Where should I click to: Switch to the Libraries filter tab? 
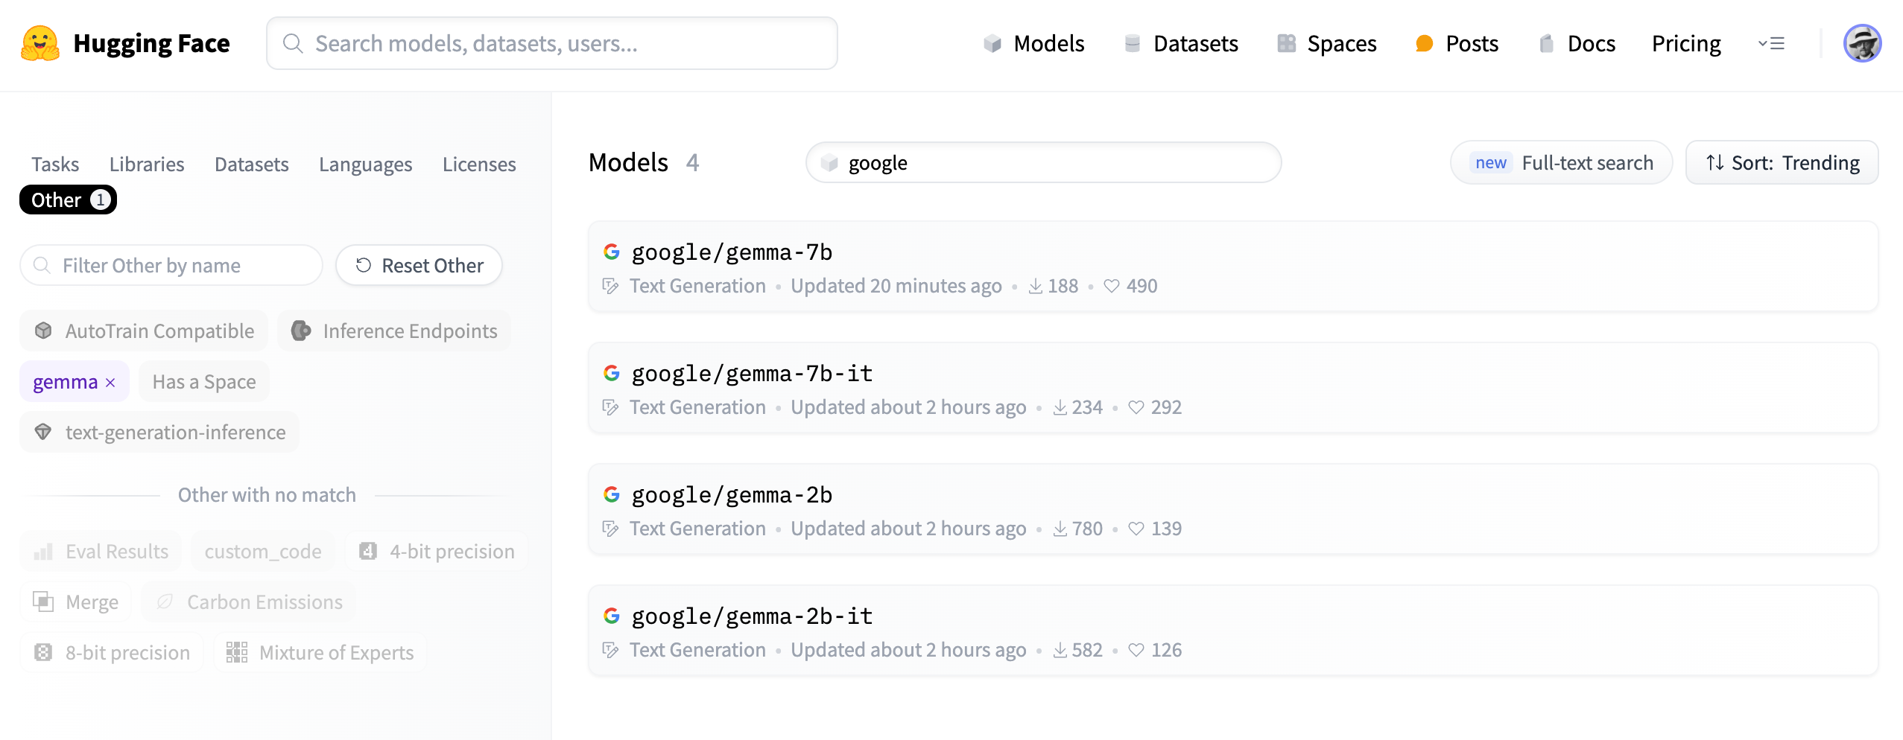click(146, 164)
